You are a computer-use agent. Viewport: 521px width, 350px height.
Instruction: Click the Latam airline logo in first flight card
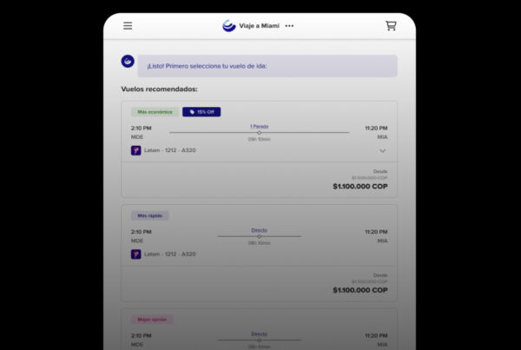point(136,150)
